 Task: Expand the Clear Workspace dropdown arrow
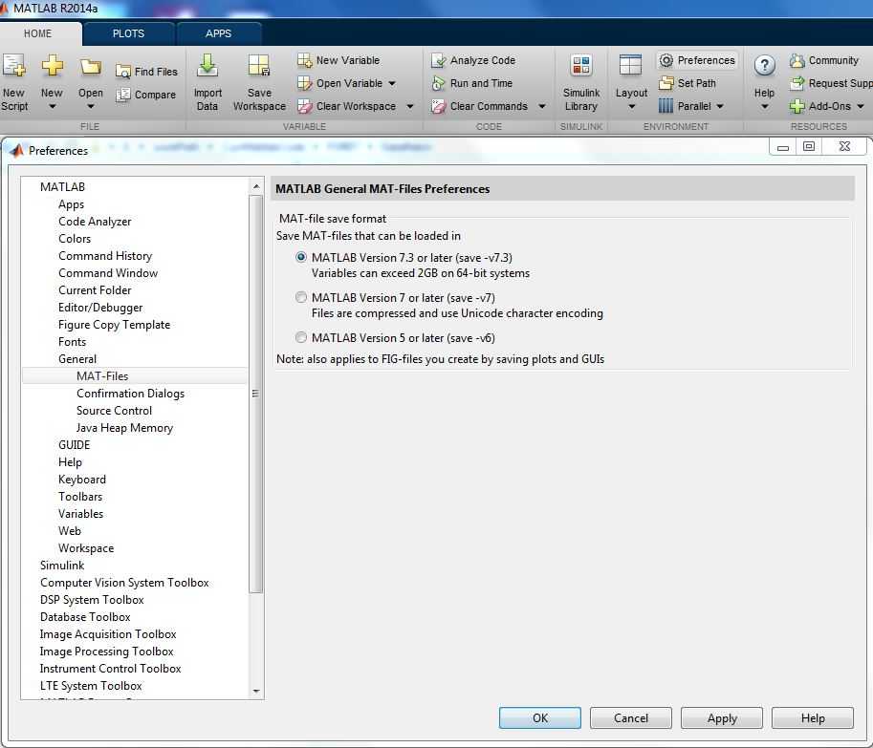(410, 106)
